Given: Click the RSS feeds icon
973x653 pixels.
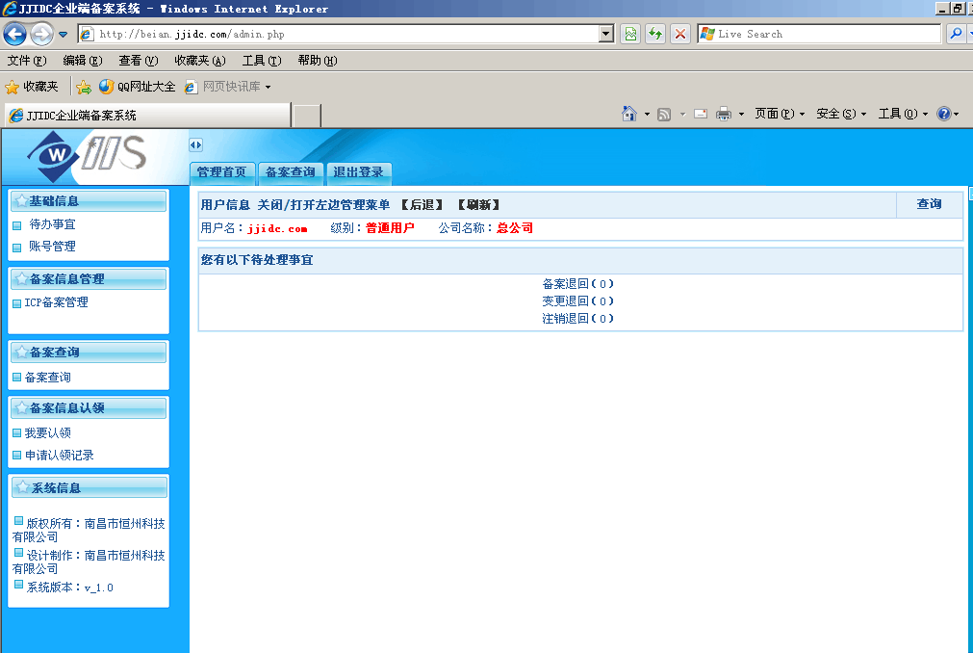Looking at the screenshot, I should coord(664,114).
